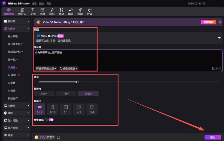The image size is (224, 141).
Task: Collapse the AI影片 section
Action: (x=17, y=29)
